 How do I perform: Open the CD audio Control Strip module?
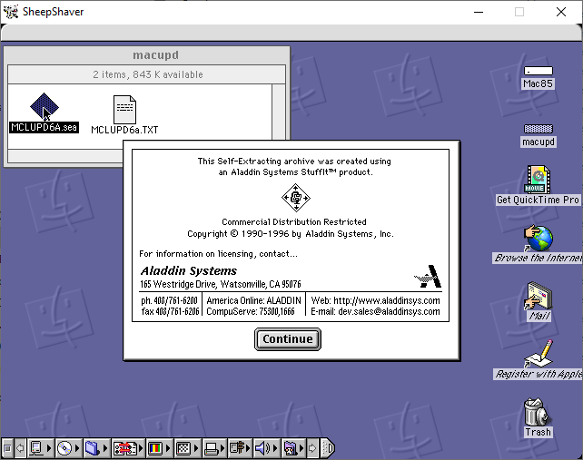[69, 448]
